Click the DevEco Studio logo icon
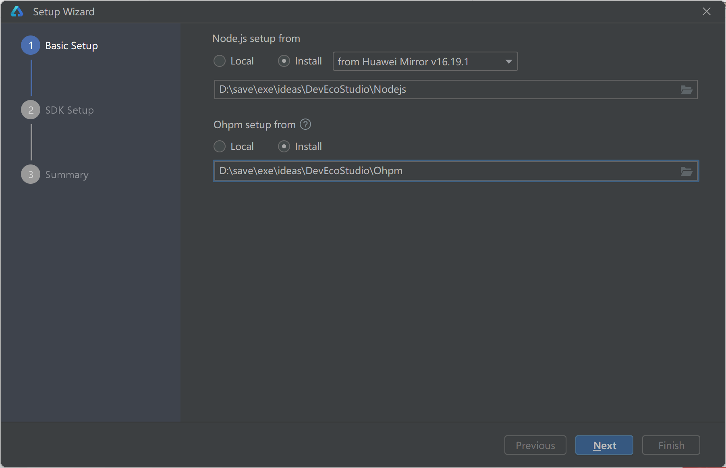This screenshot has height=468, width=726. click(x=17, y=12)
